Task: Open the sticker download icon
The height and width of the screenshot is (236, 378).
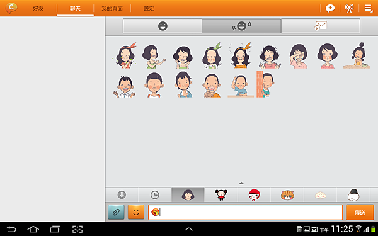Action: [x=122, y=194]
